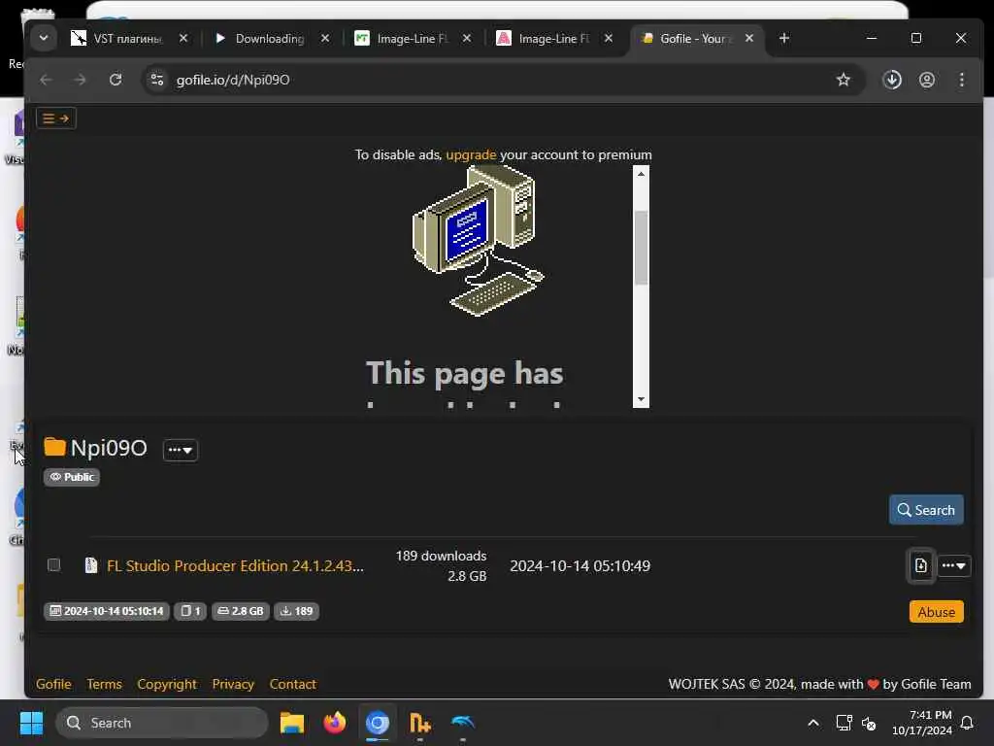Click the Npi09O folder icon
Viewport: 994px width, 746px height.
pyautogui.click(x=54, y=447)
